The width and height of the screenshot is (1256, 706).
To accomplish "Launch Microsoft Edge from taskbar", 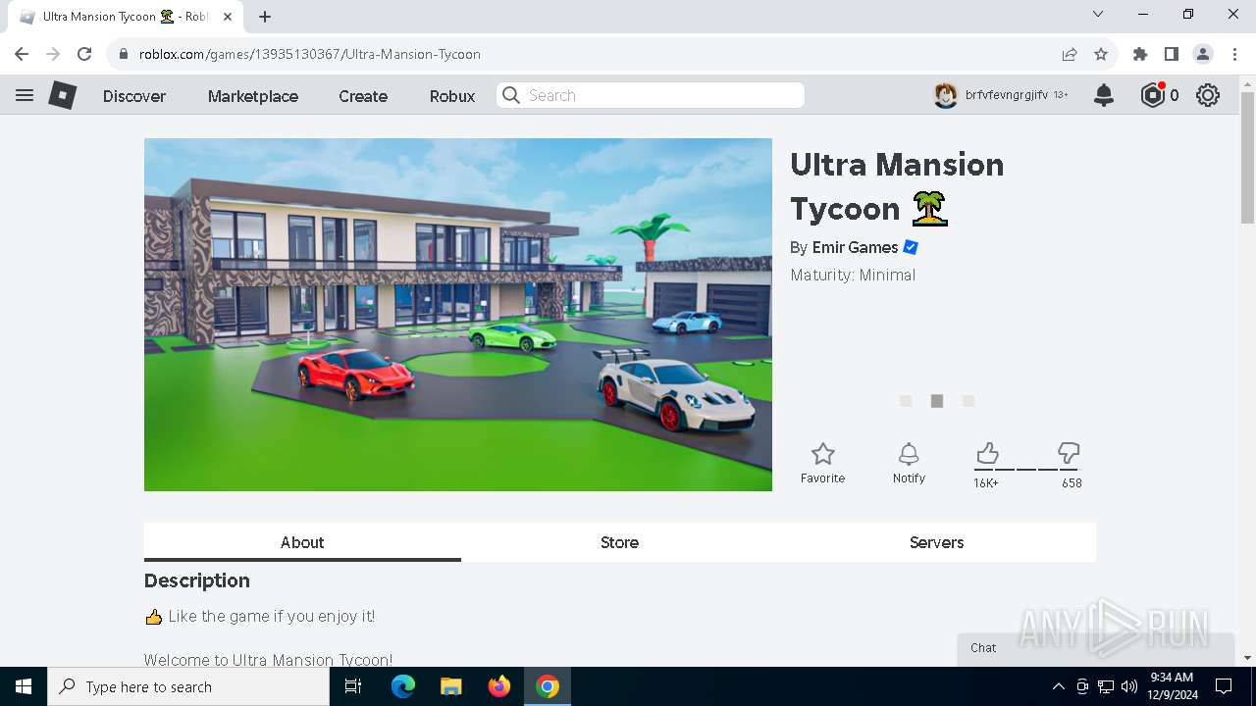I will click(x=403, y=686).
